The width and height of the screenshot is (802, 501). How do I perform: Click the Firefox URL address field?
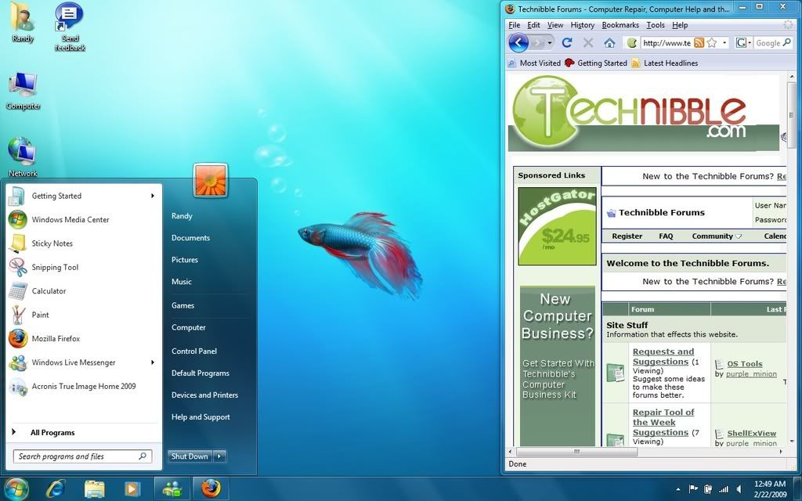667,43
